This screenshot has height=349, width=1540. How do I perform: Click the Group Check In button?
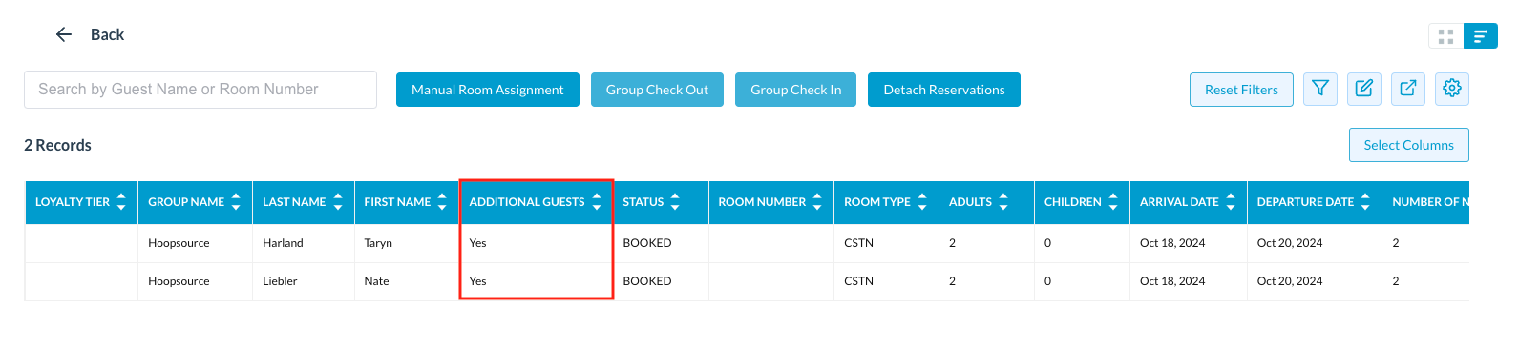click(x=796, y=90)
